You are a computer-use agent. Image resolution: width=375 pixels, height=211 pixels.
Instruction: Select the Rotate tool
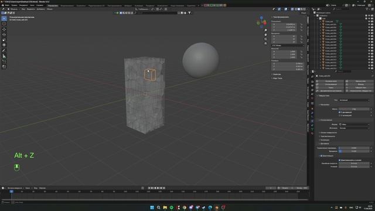(4, 35)
